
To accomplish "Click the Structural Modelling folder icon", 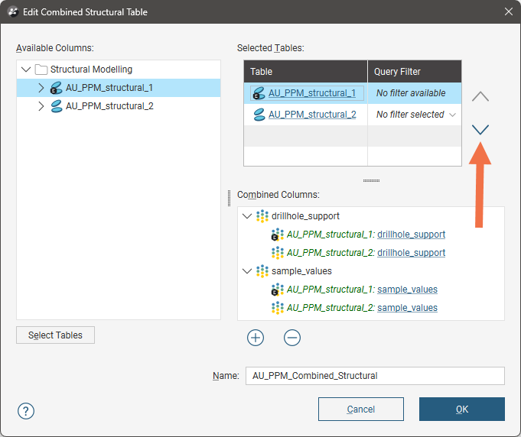I will click(41, 70).
